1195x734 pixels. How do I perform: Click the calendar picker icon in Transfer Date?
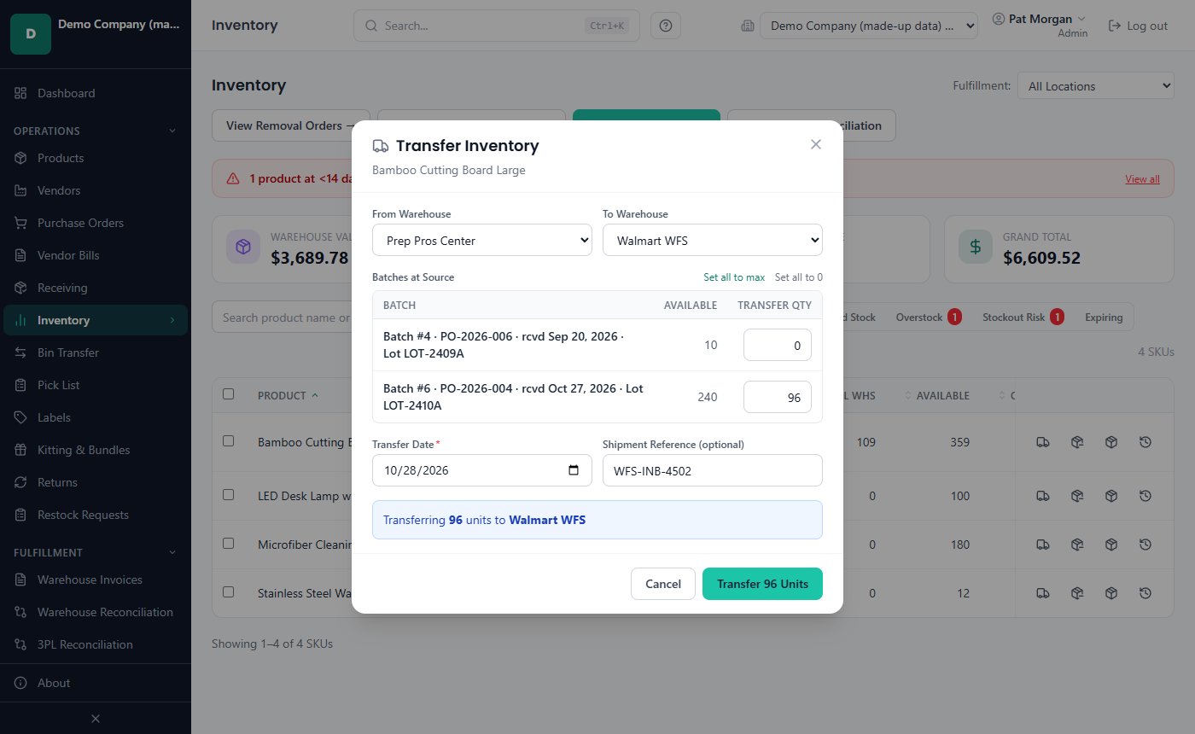[x=574, y=470]
